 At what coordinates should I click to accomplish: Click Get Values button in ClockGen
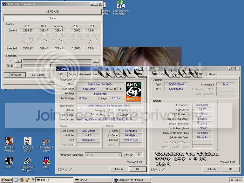click(x=15, y=75)
